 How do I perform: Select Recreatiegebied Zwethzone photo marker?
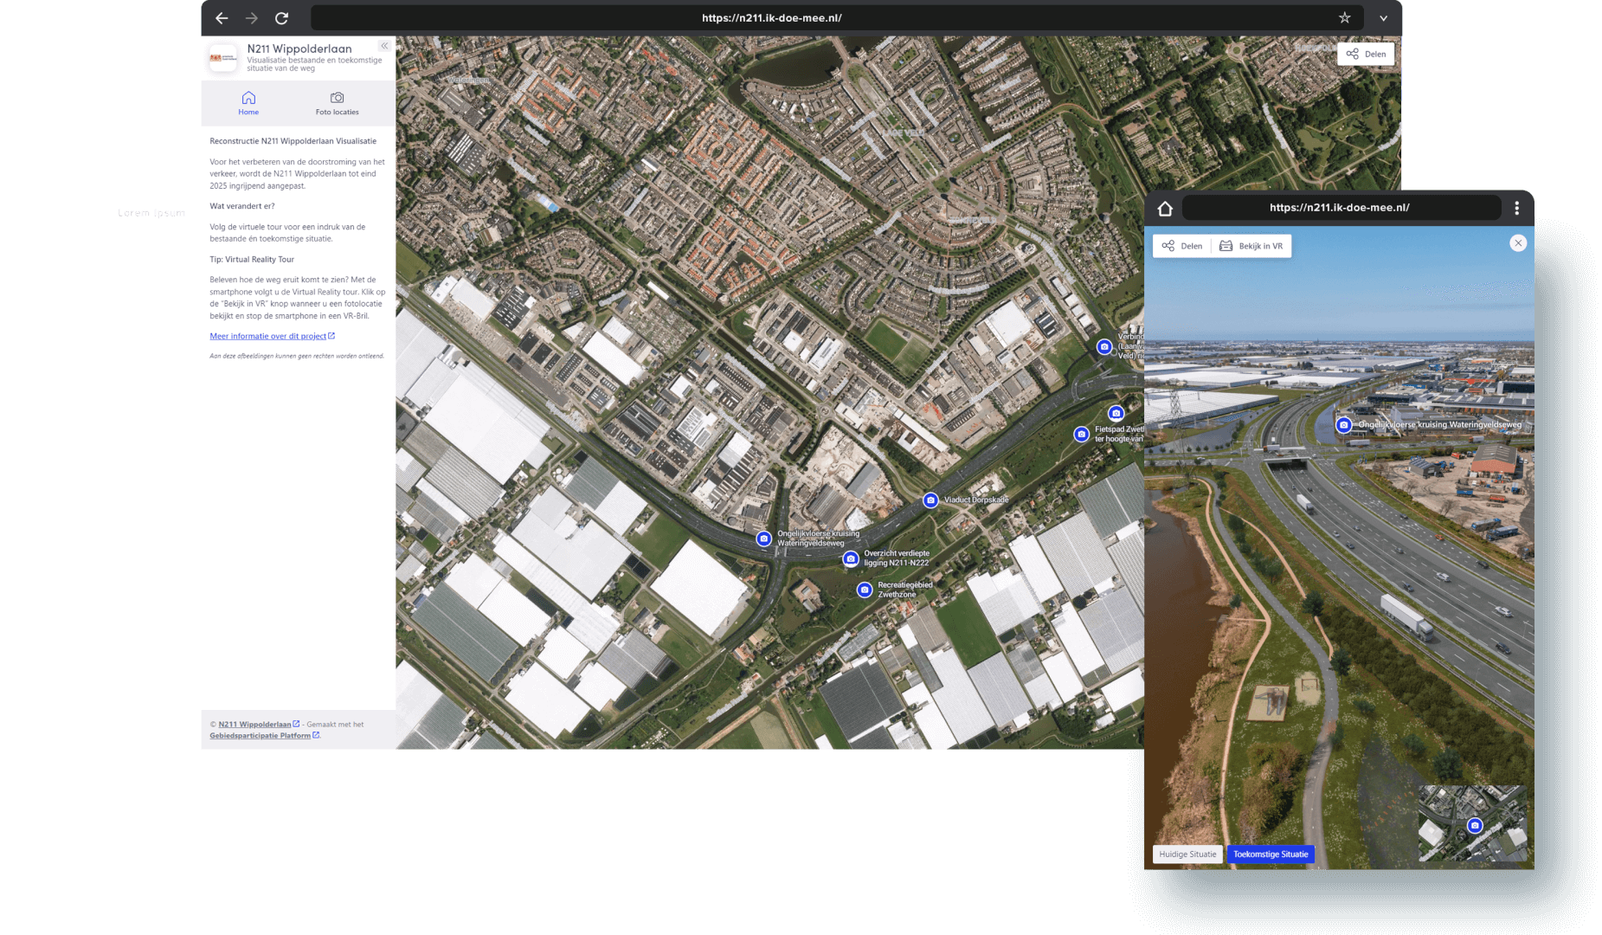pos(864,590)
